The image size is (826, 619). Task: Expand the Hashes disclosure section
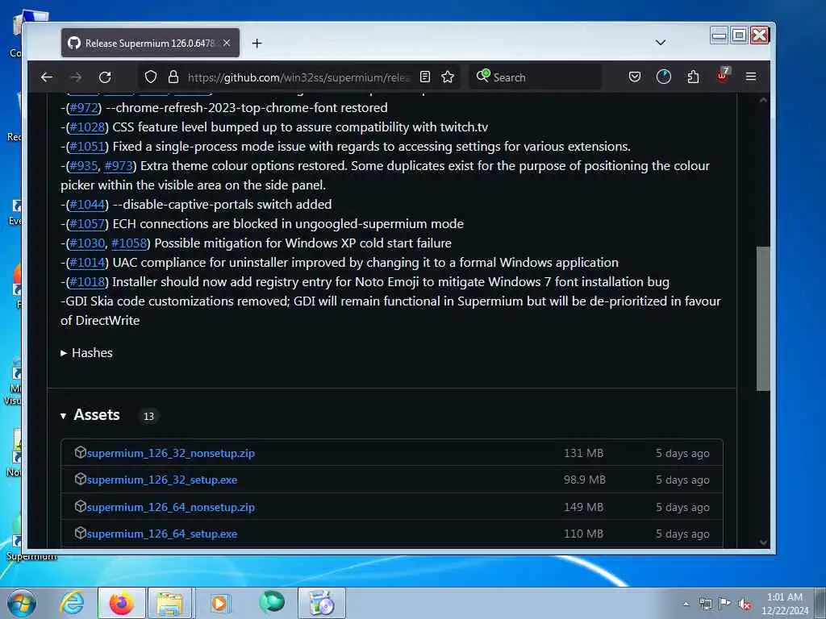(x=87, y=353)
